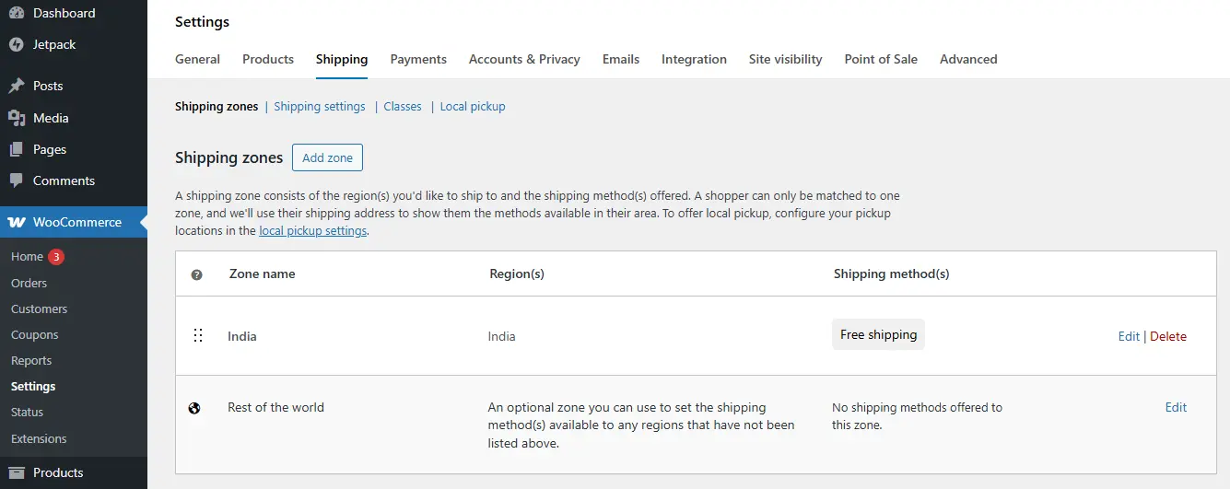Click the Dashboard gauge icon in sidebar
This screenshot has height=489, width=1230.
(x=17, y=13)
